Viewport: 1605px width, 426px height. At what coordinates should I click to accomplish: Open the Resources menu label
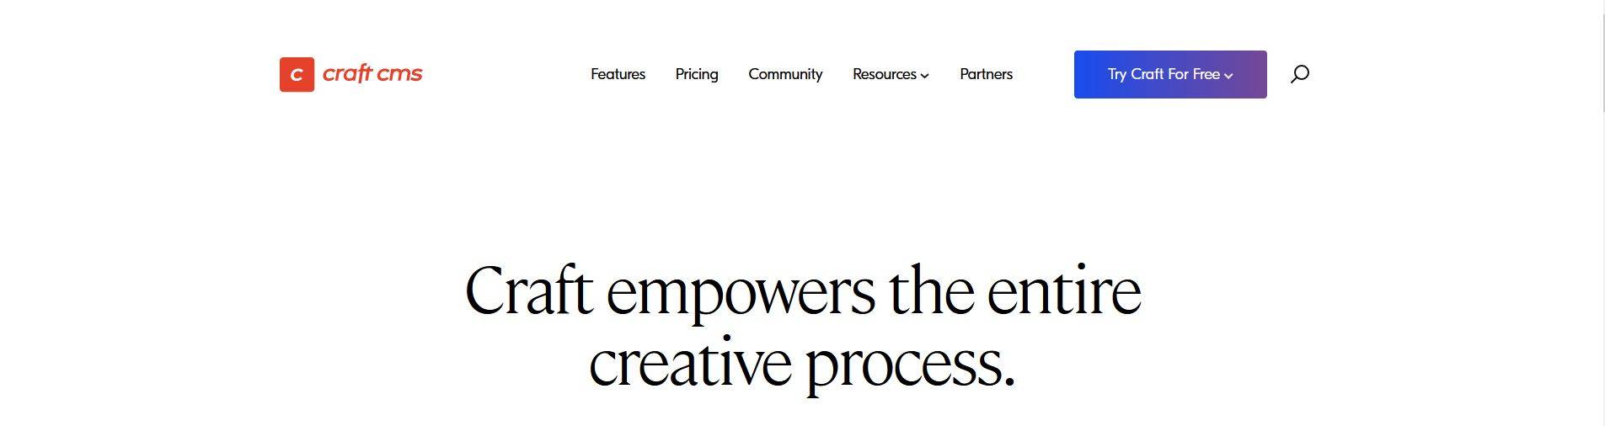pos(884,74)
